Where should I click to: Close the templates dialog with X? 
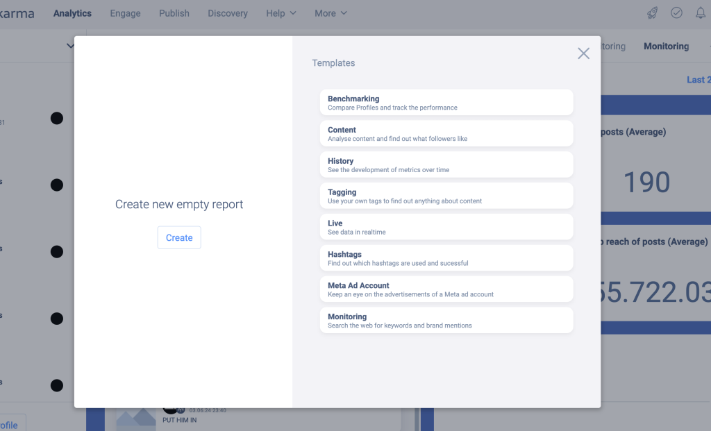coord(583,53)
